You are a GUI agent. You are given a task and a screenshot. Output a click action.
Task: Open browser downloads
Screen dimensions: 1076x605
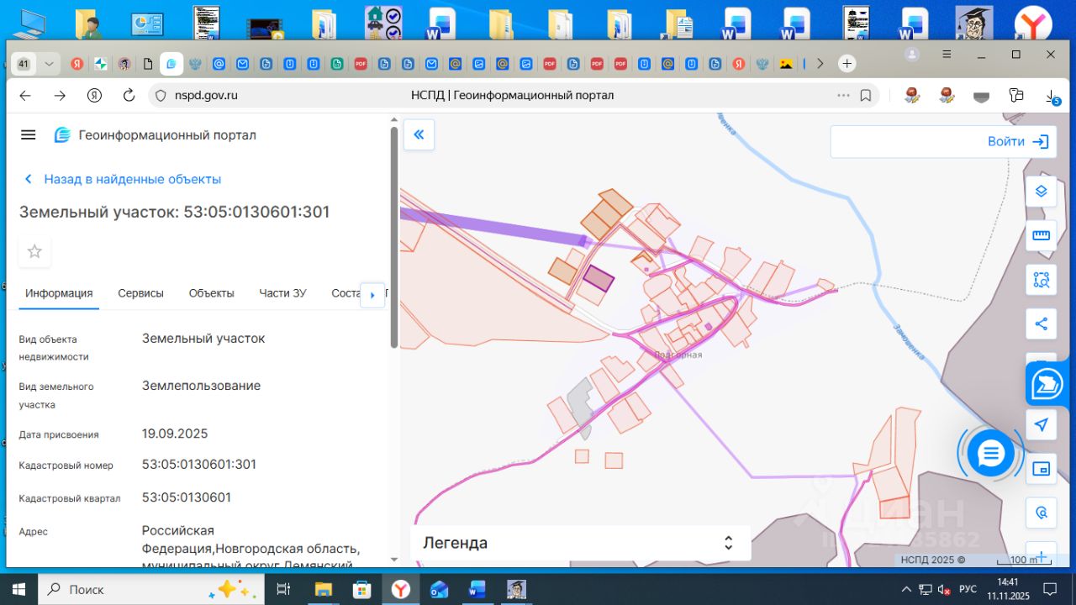pos(1052,96)
